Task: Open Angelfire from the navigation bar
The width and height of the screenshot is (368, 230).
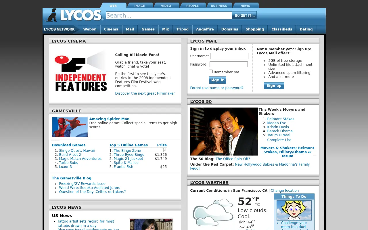Action: [205, 29]
